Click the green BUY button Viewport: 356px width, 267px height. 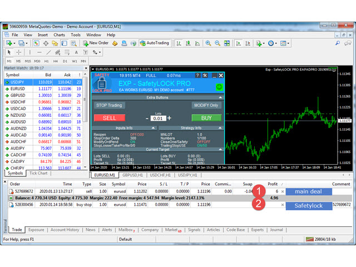click(x=206, y=118)
